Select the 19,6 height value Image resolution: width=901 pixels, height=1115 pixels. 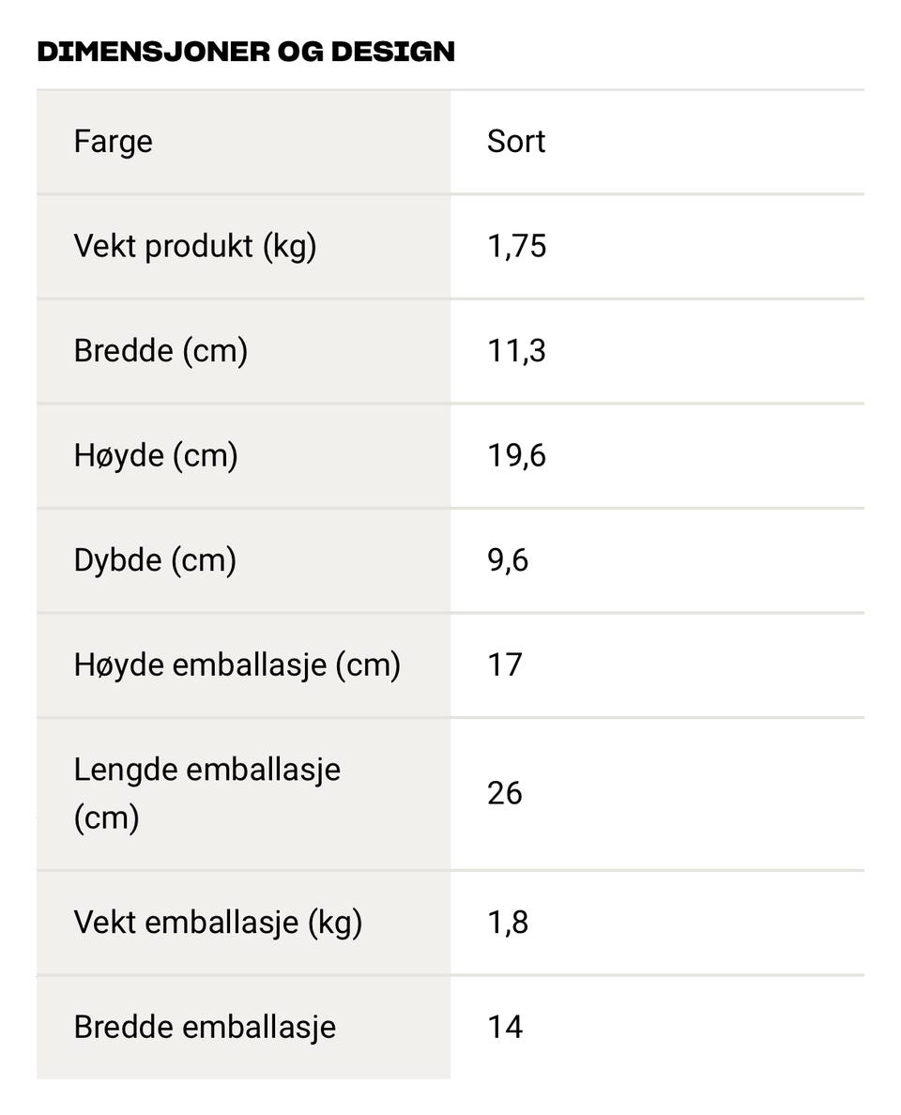point(516,456)
